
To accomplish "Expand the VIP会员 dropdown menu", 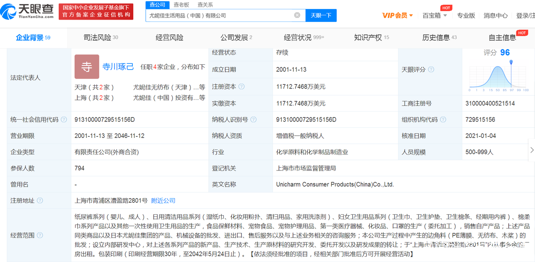I will click(397, 16).
